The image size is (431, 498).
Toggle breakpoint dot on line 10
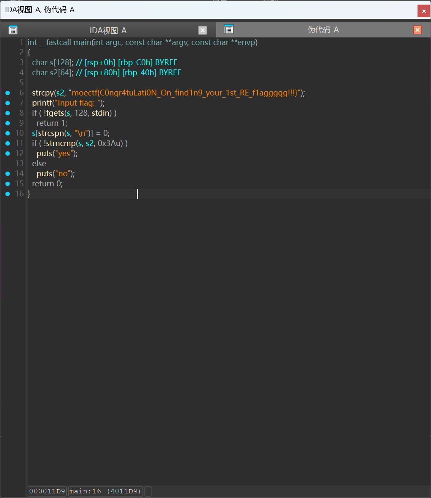8,133
